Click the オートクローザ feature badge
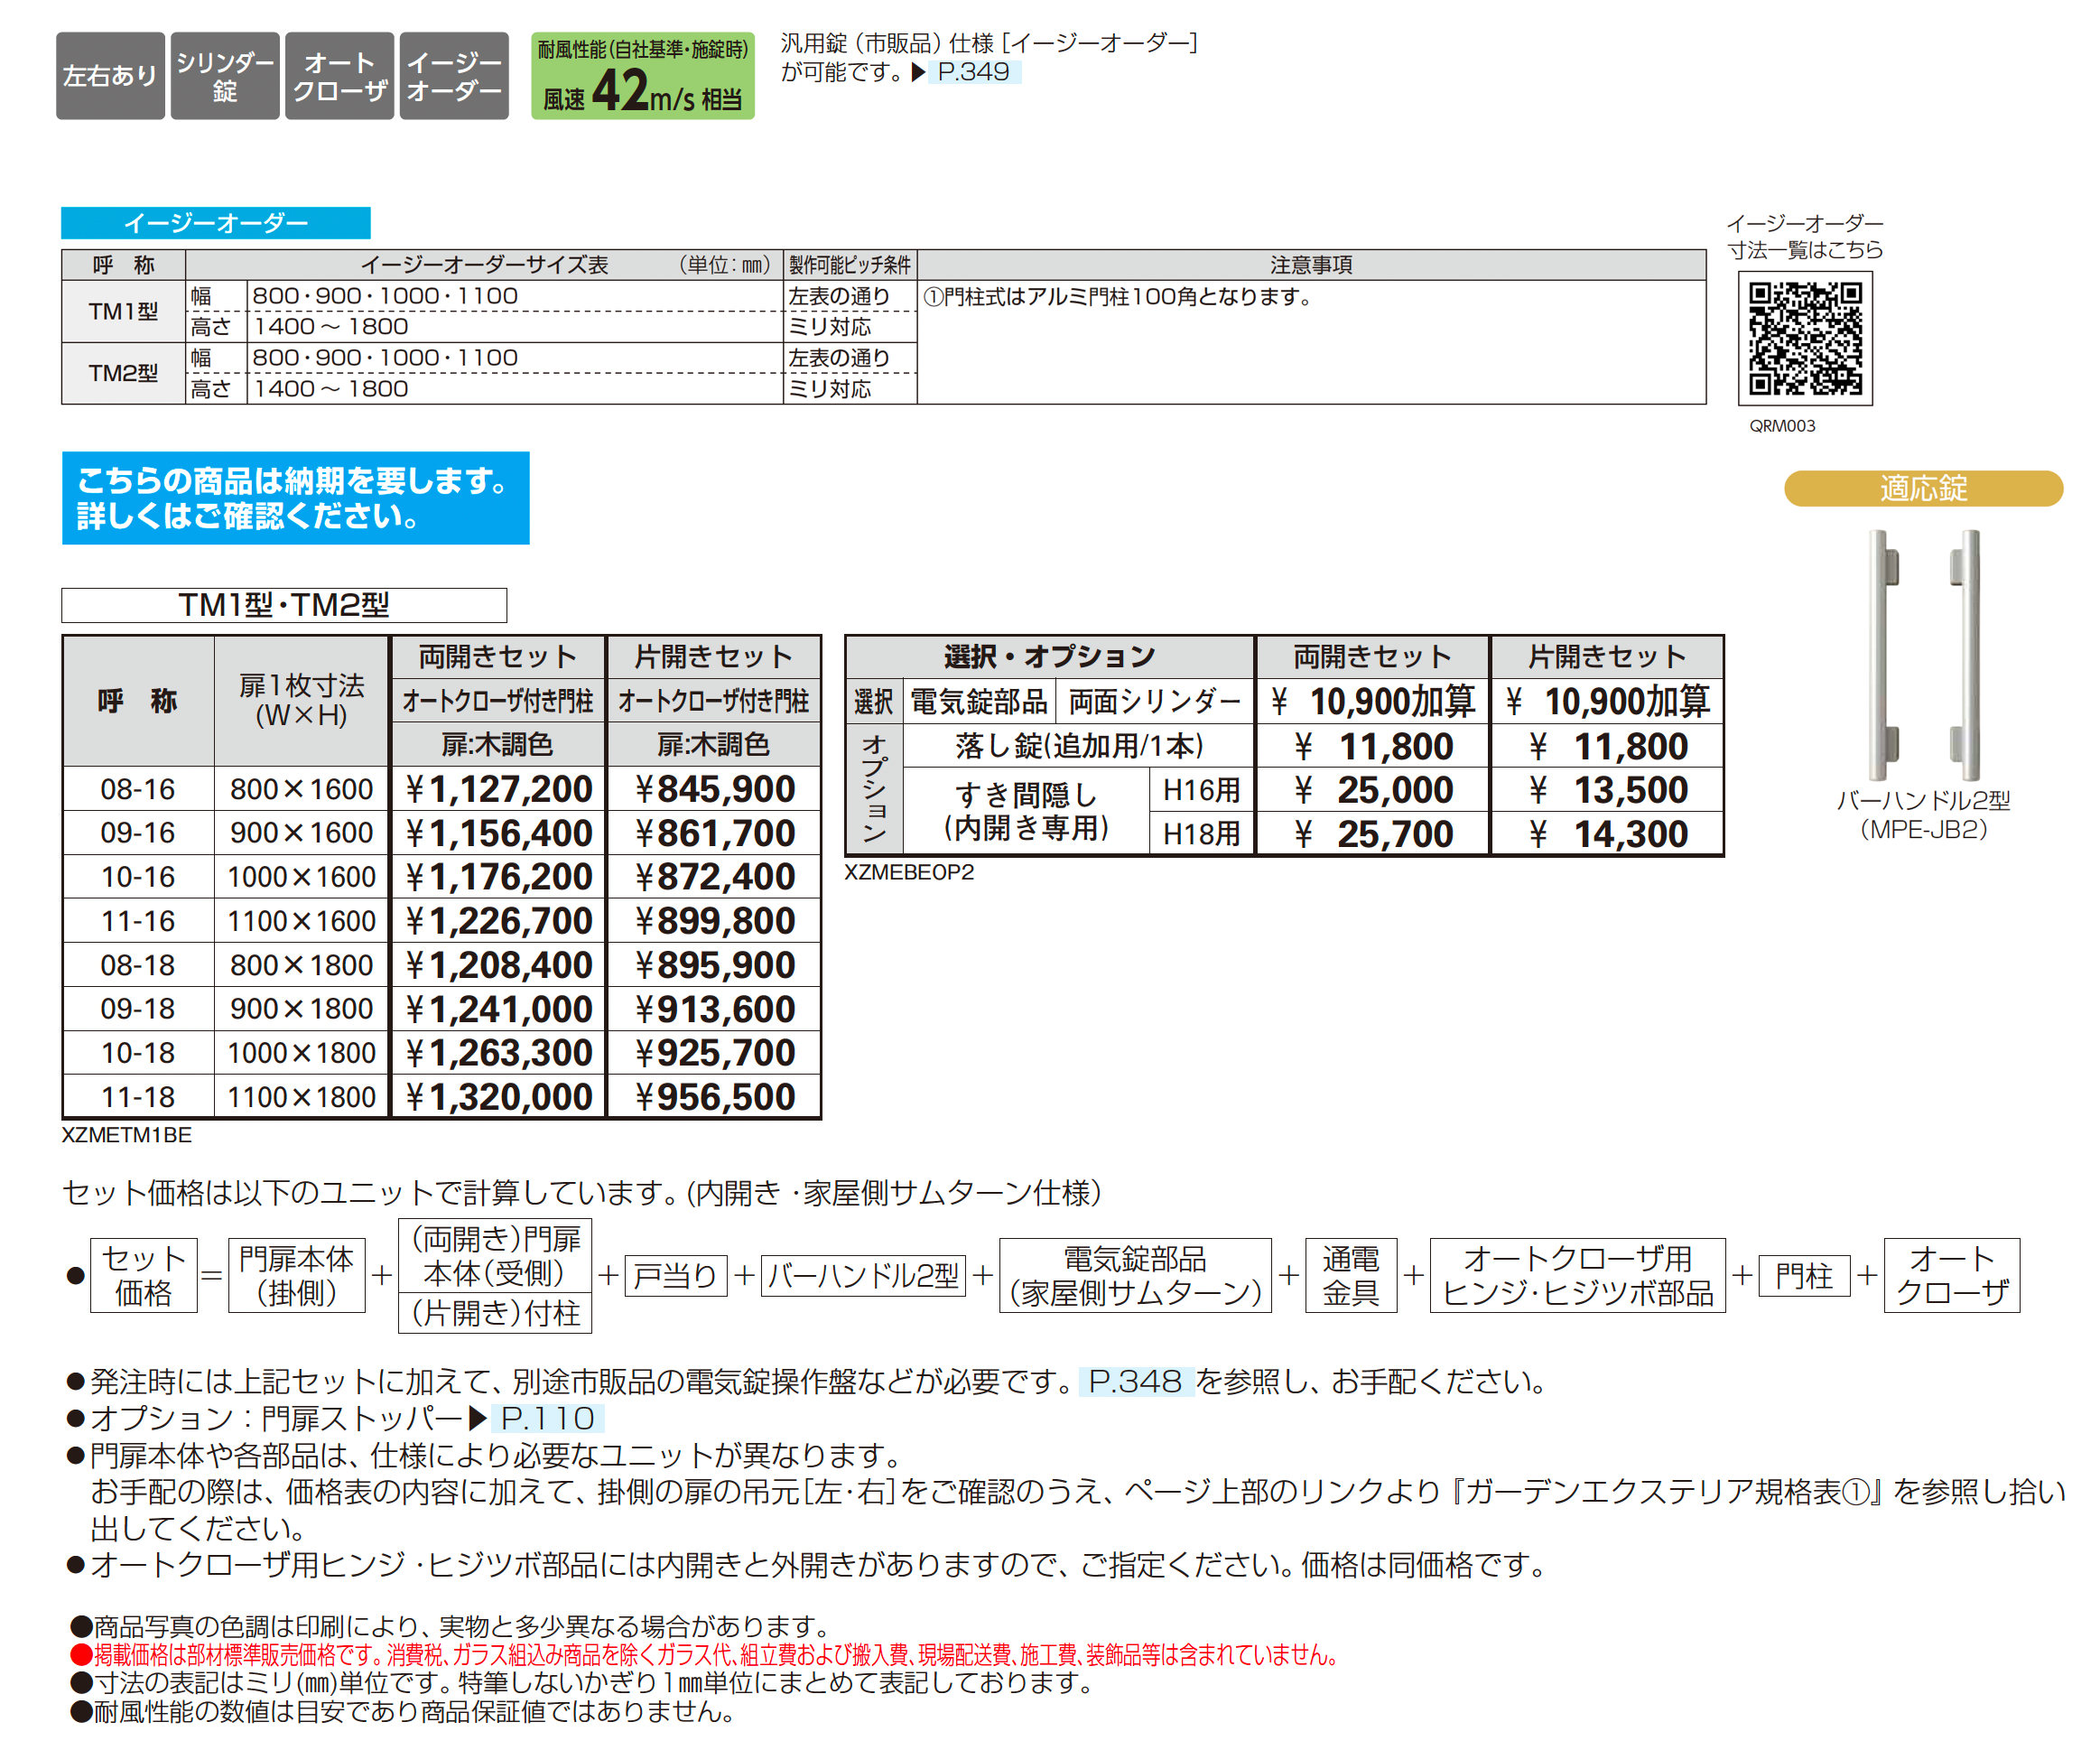The height and width of the screenshot is (1750, 2100). coord(339,76)
